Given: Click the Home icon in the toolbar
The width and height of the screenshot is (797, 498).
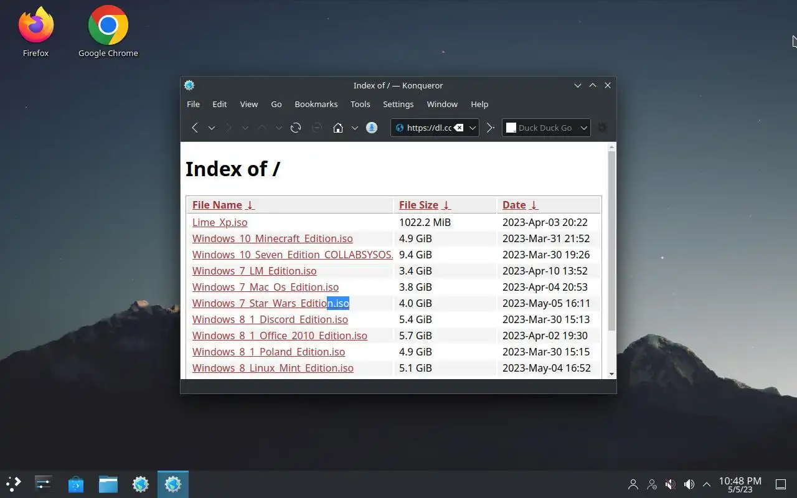Looking at the screenshot, I should [x=338, y=128].
